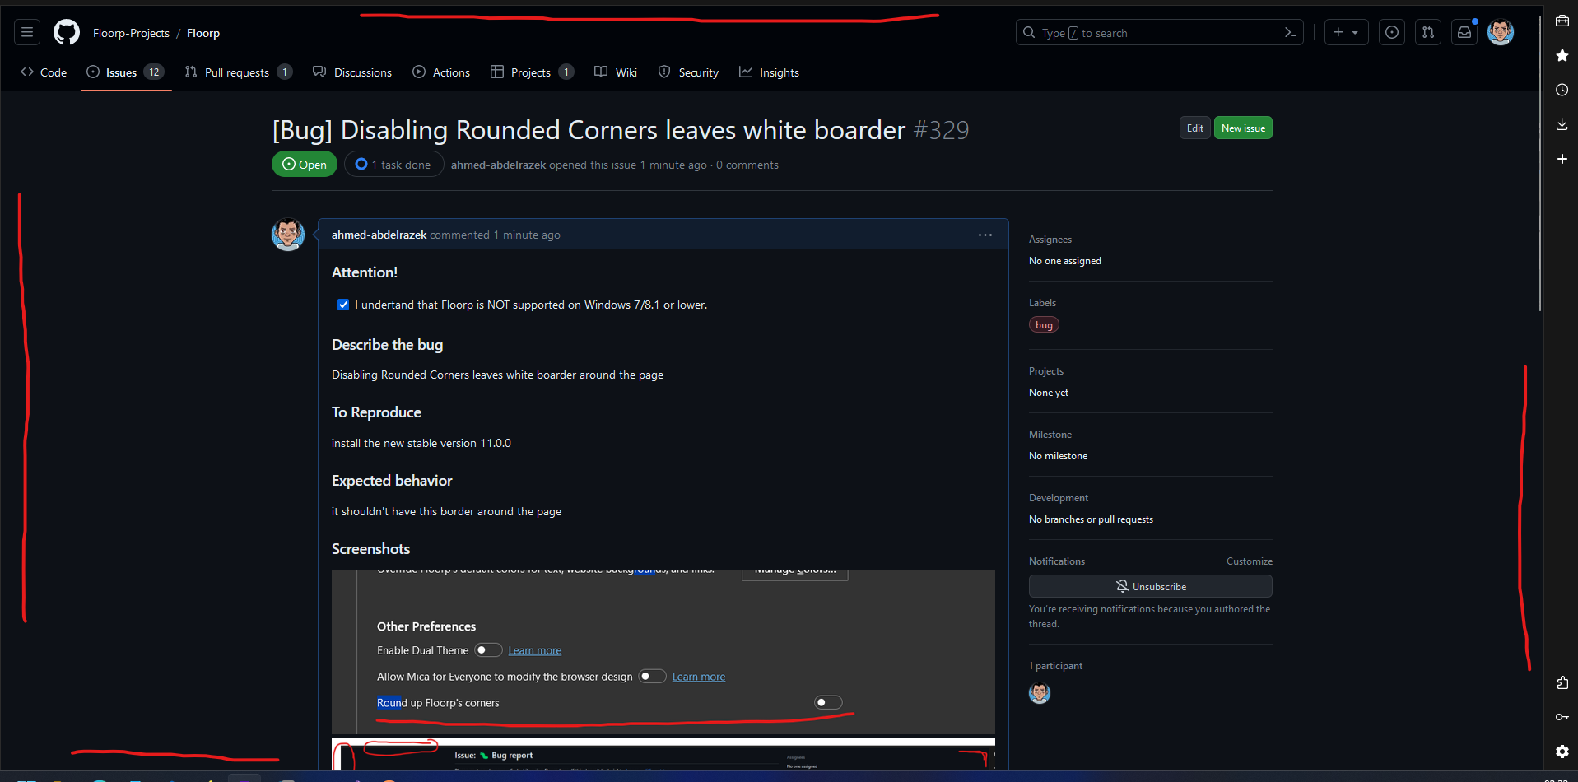
Task: Toggle Round up Floorp's corners switch
Action: click(x=827, y=701)
